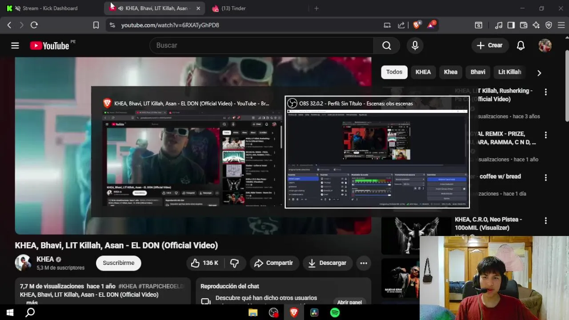Open a new browser tab
This screenshot has height=320, width=569.
317,8
